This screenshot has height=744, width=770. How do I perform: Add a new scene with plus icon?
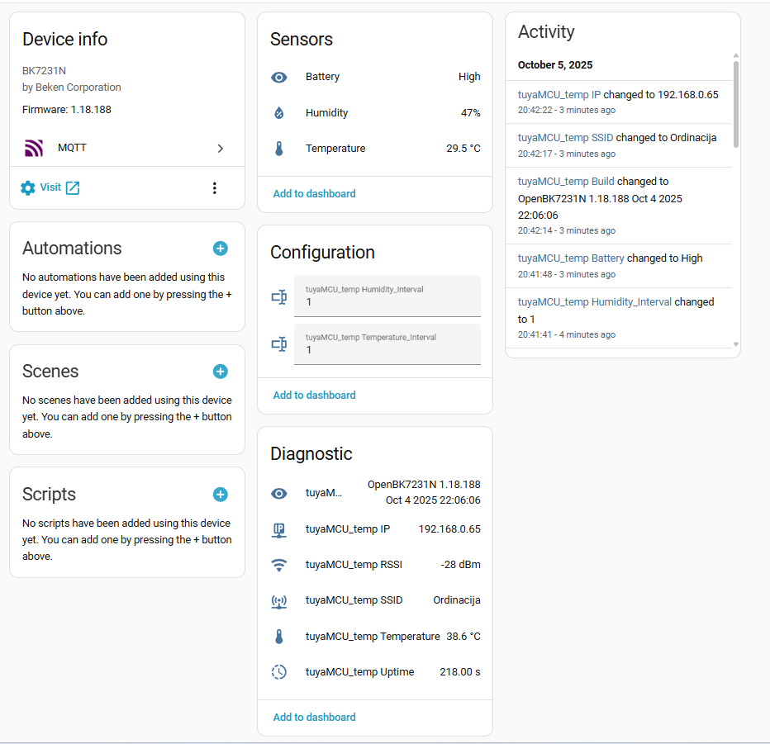(x=221, y=372)
